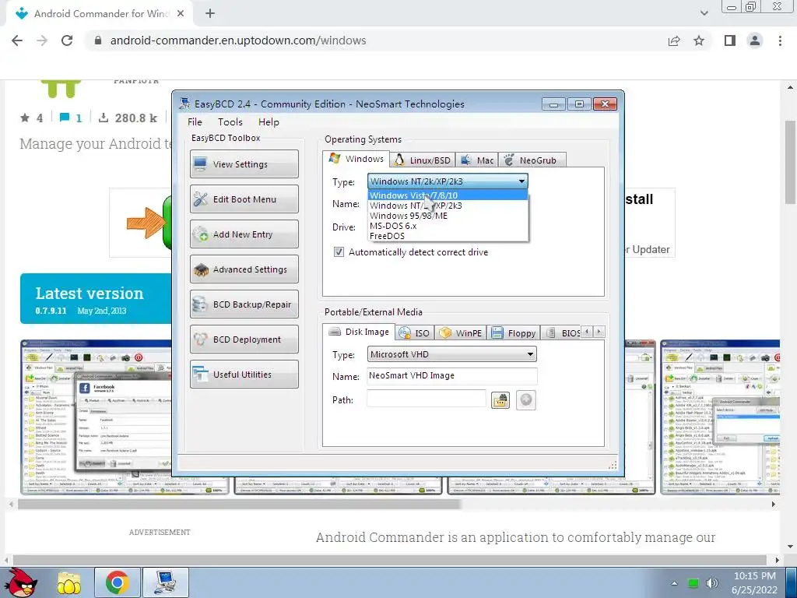The image size is (797, 598).
Task: Open the Help menu in EasyBCD
Action: pos(269,122)
